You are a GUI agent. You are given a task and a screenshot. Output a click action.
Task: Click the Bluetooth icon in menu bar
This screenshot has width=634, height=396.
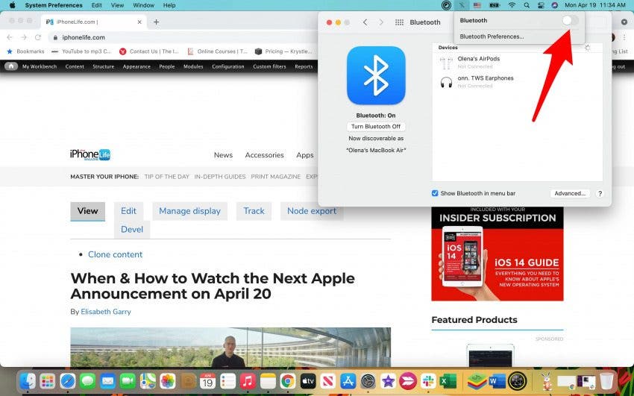(x=461, y=5)
